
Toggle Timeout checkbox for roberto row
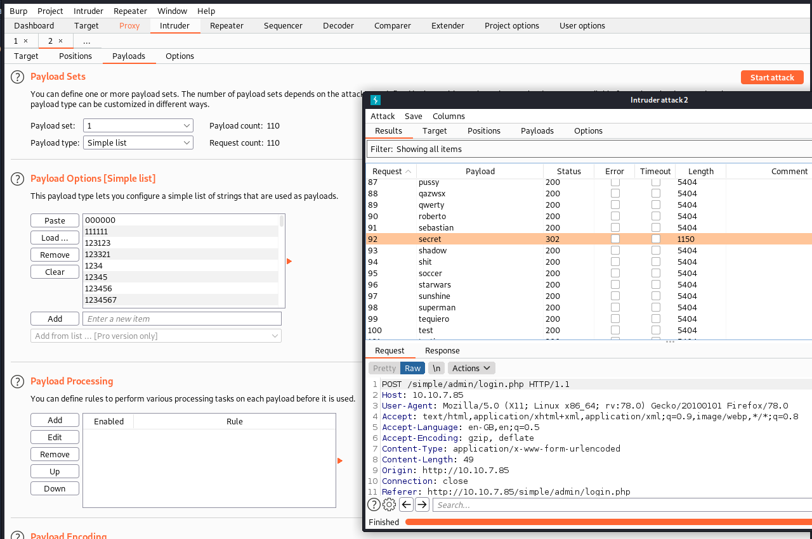tap(655, 216)
